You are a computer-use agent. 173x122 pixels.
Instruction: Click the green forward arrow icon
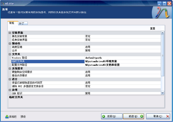click(142, 116)
